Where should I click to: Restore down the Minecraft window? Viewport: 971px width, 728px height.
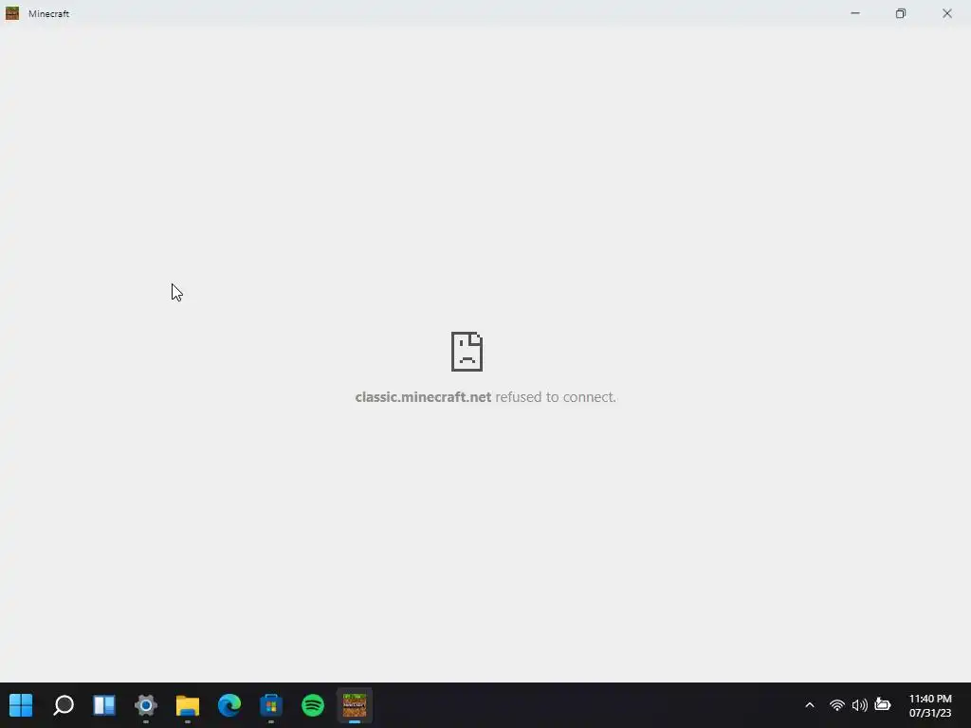point(901,13)
